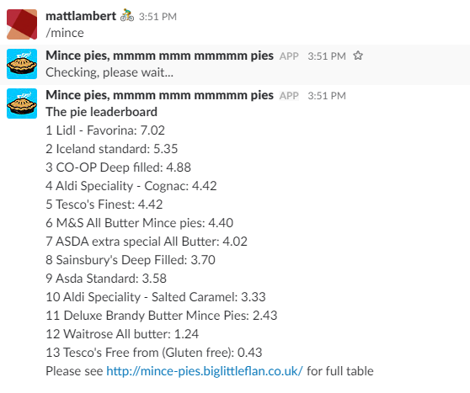Click the app name above 'Checking, please wait'
Image resolution: width=470 pixels, height=393 pixels.
(x=159, y=56)
